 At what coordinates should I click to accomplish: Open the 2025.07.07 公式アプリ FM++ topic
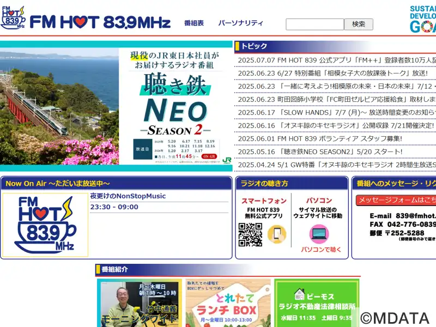tap(337, 60)
